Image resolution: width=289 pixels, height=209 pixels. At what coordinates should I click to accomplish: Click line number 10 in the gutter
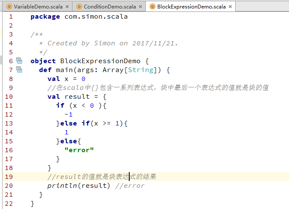9,97
